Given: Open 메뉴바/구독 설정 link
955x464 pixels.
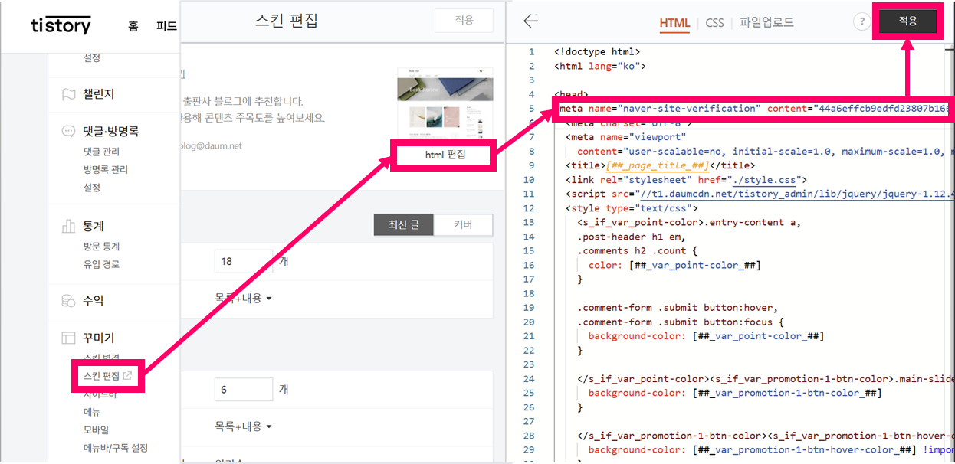Looking at the screenshot, I should tap(116, 448).
